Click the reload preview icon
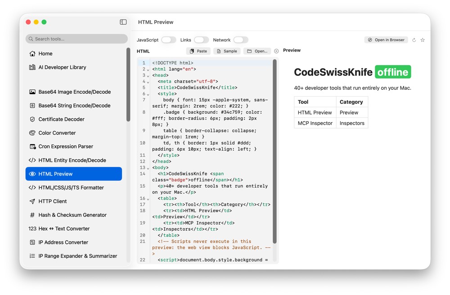 pos(414,40)
